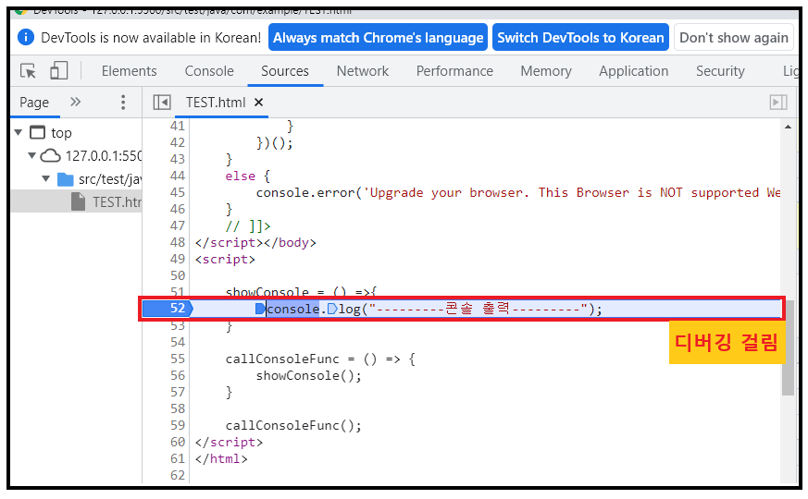Open the Memory tab

546,71
